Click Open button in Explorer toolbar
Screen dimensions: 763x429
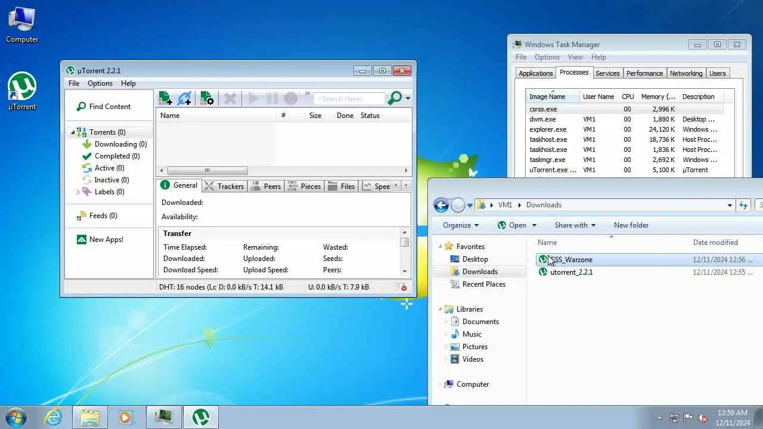[511, 225]
